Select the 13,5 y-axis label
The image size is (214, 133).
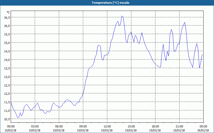click(7, 68)
